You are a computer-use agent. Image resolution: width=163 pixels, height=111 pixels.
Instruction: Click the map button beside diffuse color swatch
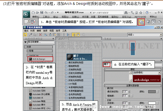157,92
